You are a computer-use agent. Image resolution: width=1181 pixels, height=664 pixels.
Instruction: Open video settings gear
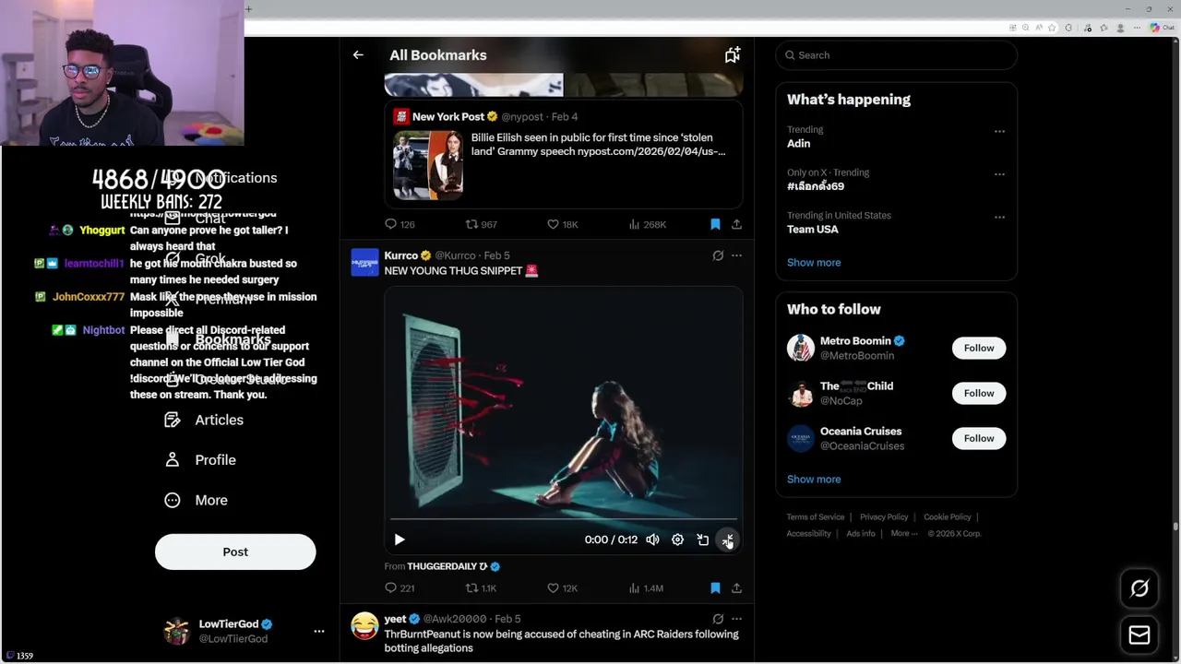[677, 539]
